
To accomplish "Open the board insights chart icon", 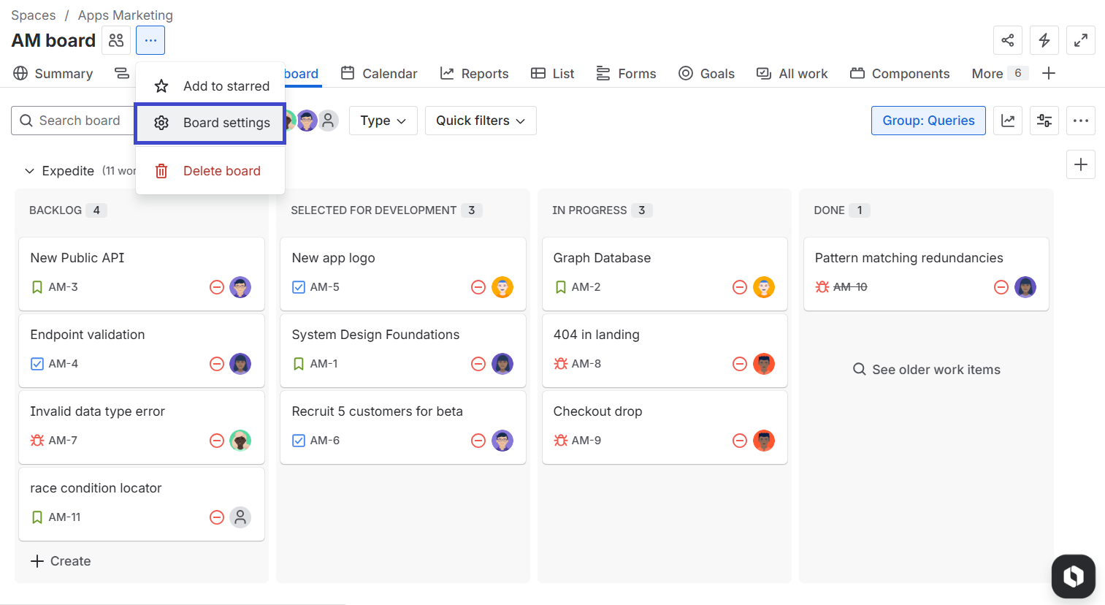I will 1008,121.
